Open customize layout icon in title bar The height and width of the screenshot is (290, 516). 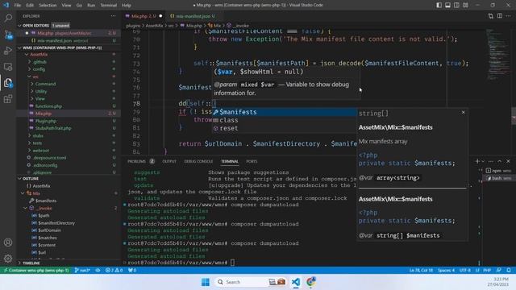pyautogui.click(x=465, y=5)
